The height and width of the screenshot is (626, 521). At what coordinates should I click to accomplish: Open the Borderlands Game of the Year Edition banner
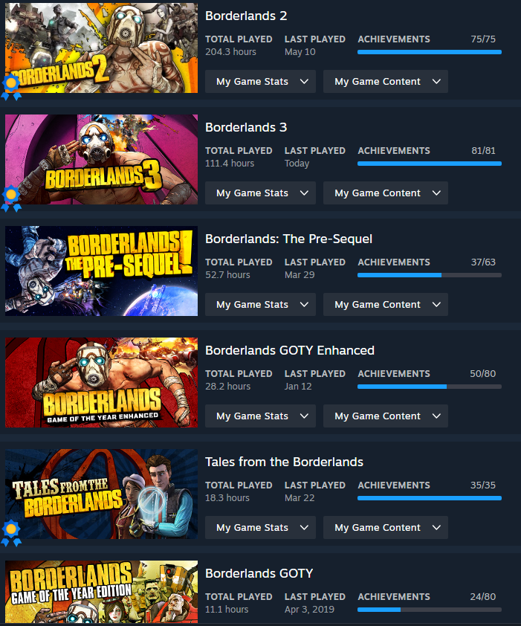pos(101,592)
